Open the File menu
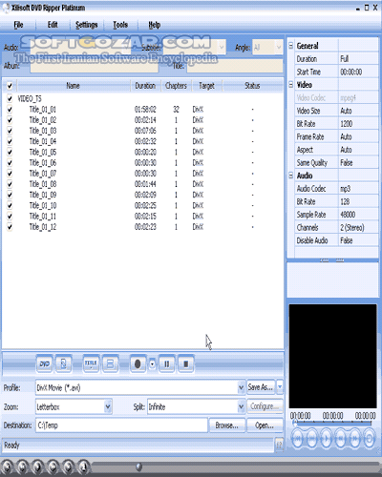 (x=18, y=25)
